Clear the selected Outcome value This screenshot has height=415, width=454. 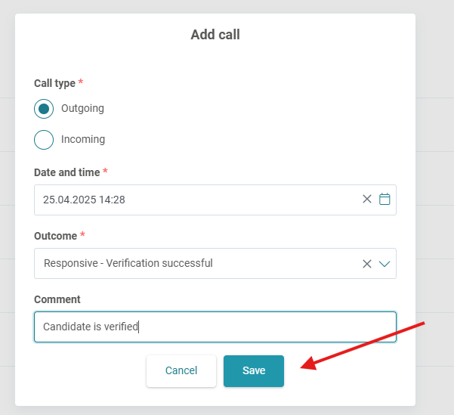click(367, 264)
